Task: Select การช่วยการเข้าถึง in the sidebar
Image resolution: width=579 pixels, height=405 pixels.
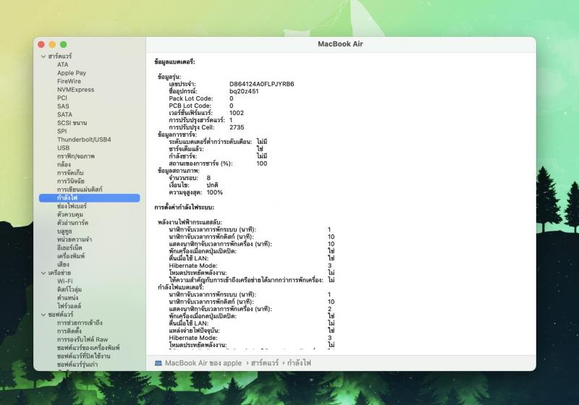Action: pos(80,323)
